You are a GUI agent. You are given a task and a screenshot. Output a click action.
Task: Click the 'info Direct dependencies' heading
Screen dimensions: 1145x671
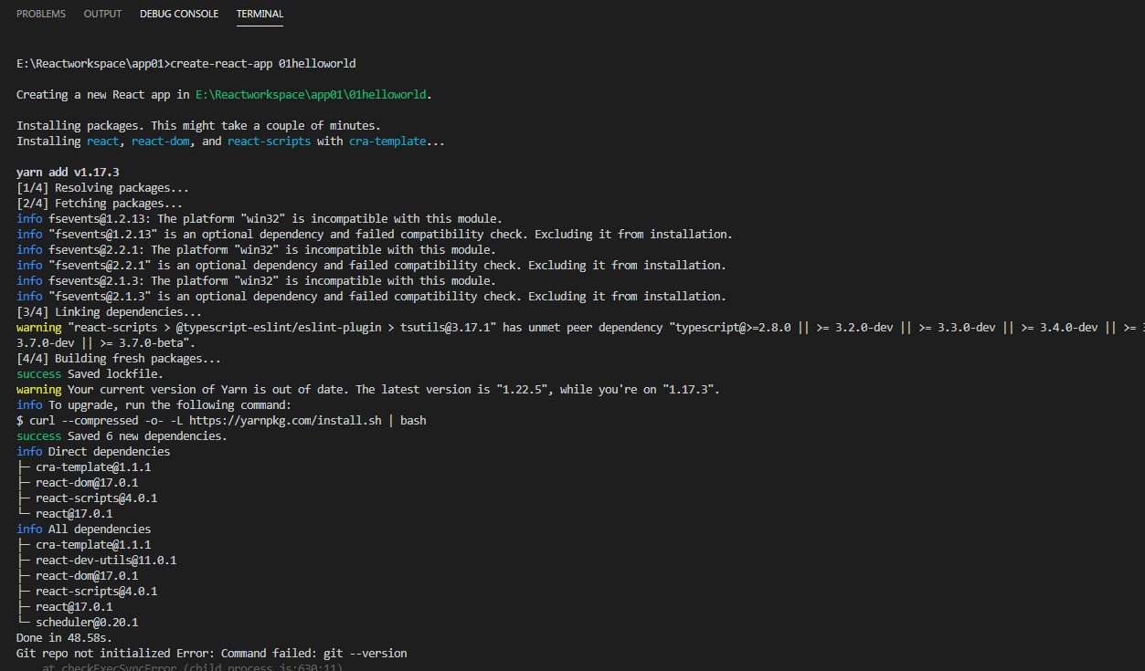click(93, 452)
